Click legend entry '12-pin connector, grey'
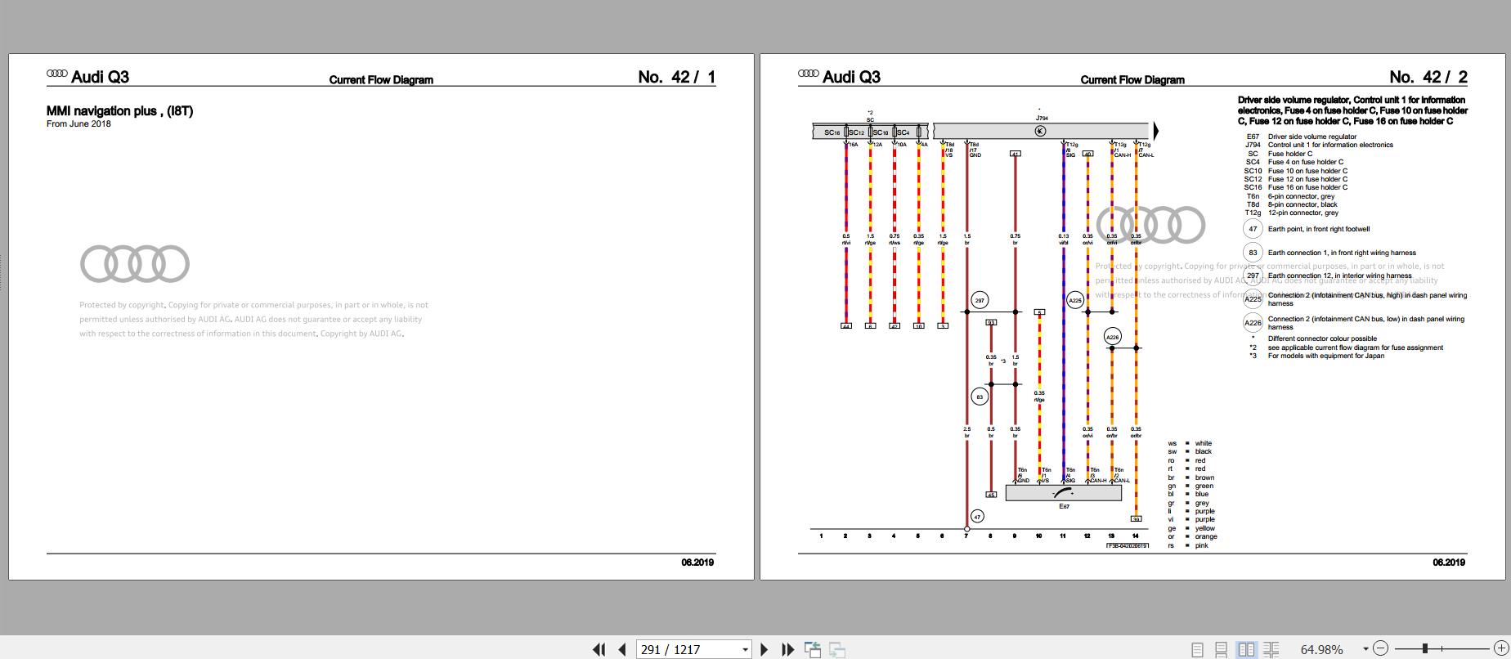 point(1303,213)
